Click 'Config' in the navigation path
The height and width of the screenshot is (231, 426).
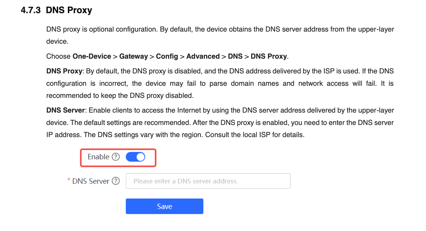(x=167, y=56)
